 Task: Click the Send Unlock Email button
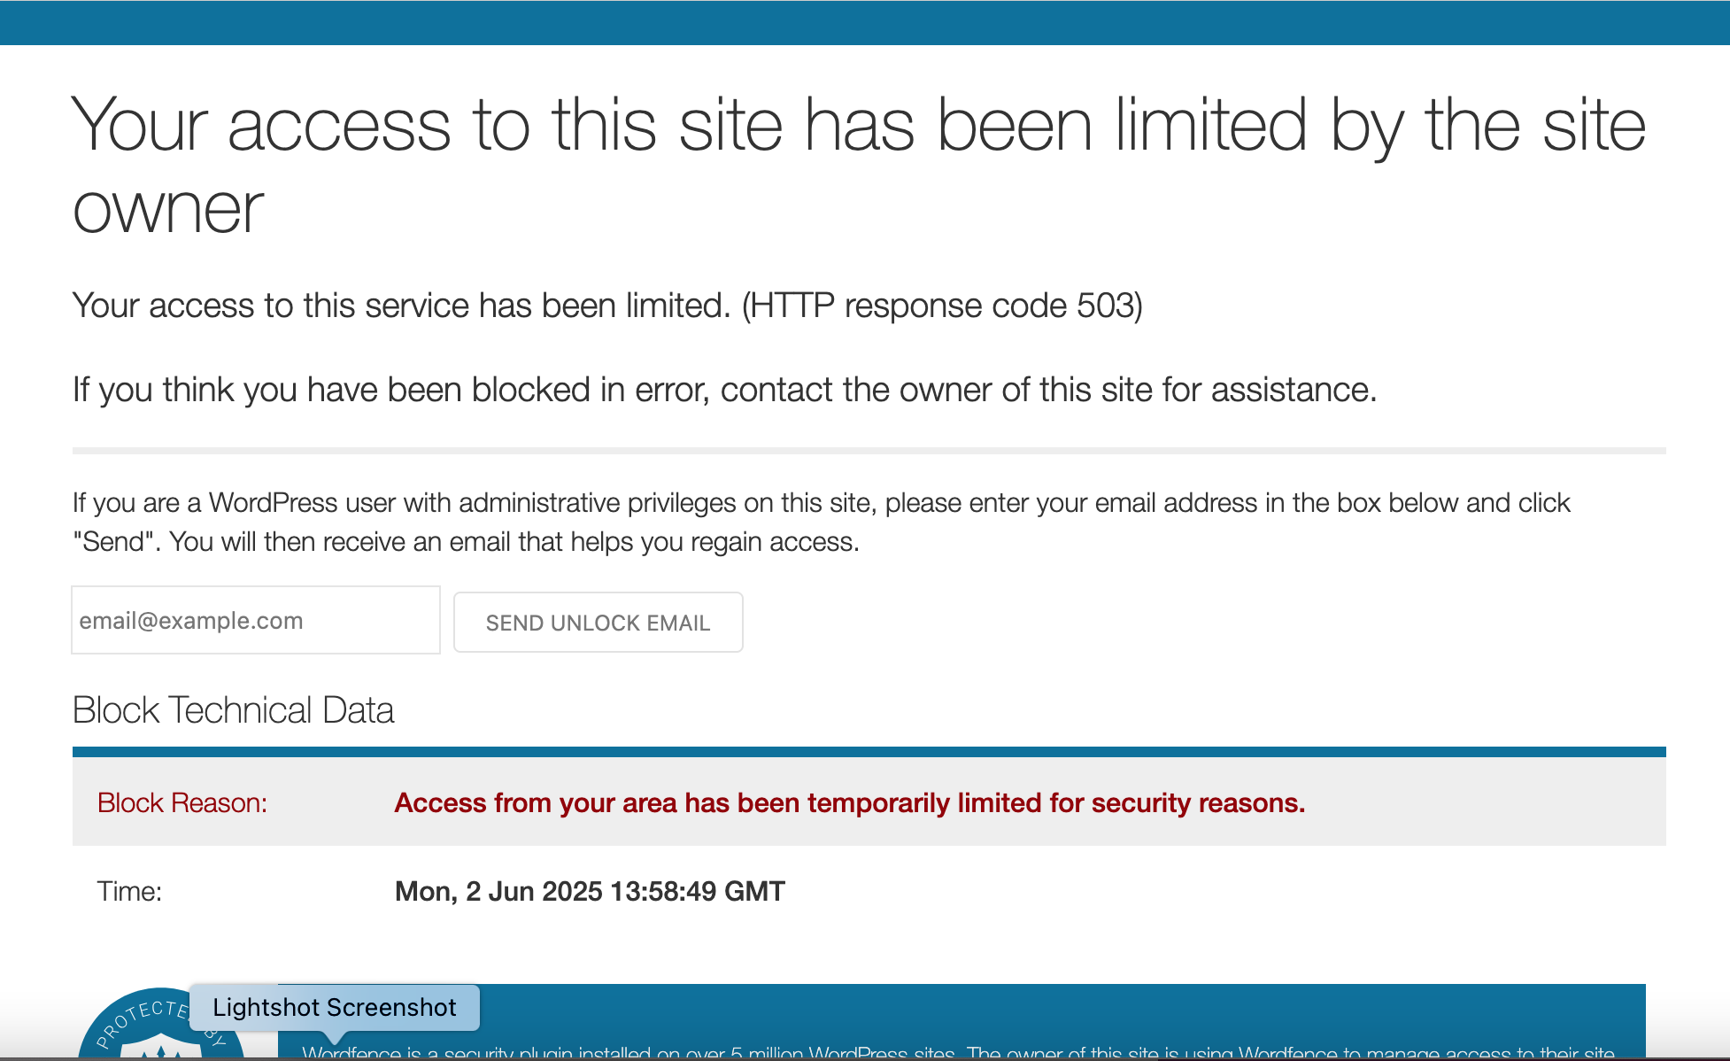tap(598, 623)
